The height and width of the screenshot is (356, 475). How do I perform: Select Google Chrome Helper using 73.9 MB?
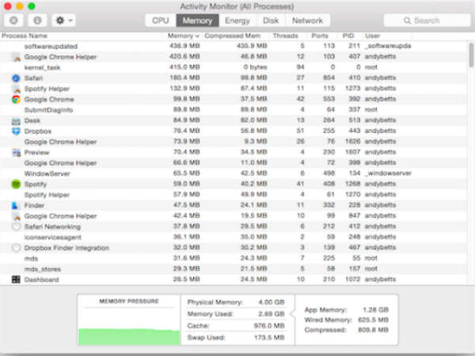tap(234, 142)
